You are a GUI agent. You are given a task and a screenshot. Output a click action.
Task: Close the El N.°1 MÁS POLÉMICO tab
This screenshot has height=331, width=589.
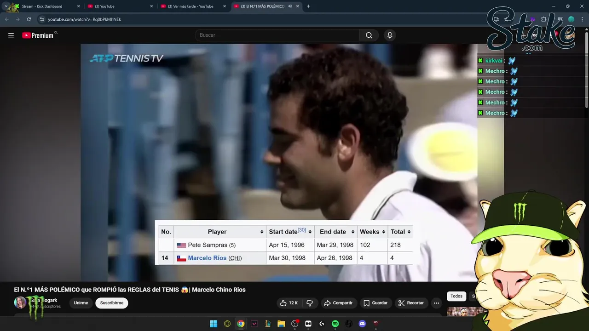[x=298, y=6]
